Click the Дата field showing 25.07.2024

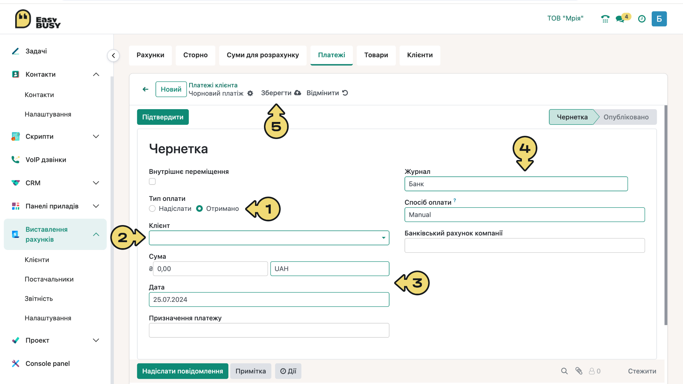[x=269, y=300]
